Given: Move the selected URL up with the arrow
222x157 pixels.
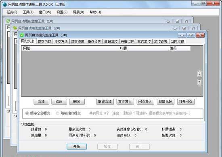Looking at the screenshot, I should [199, 82].
